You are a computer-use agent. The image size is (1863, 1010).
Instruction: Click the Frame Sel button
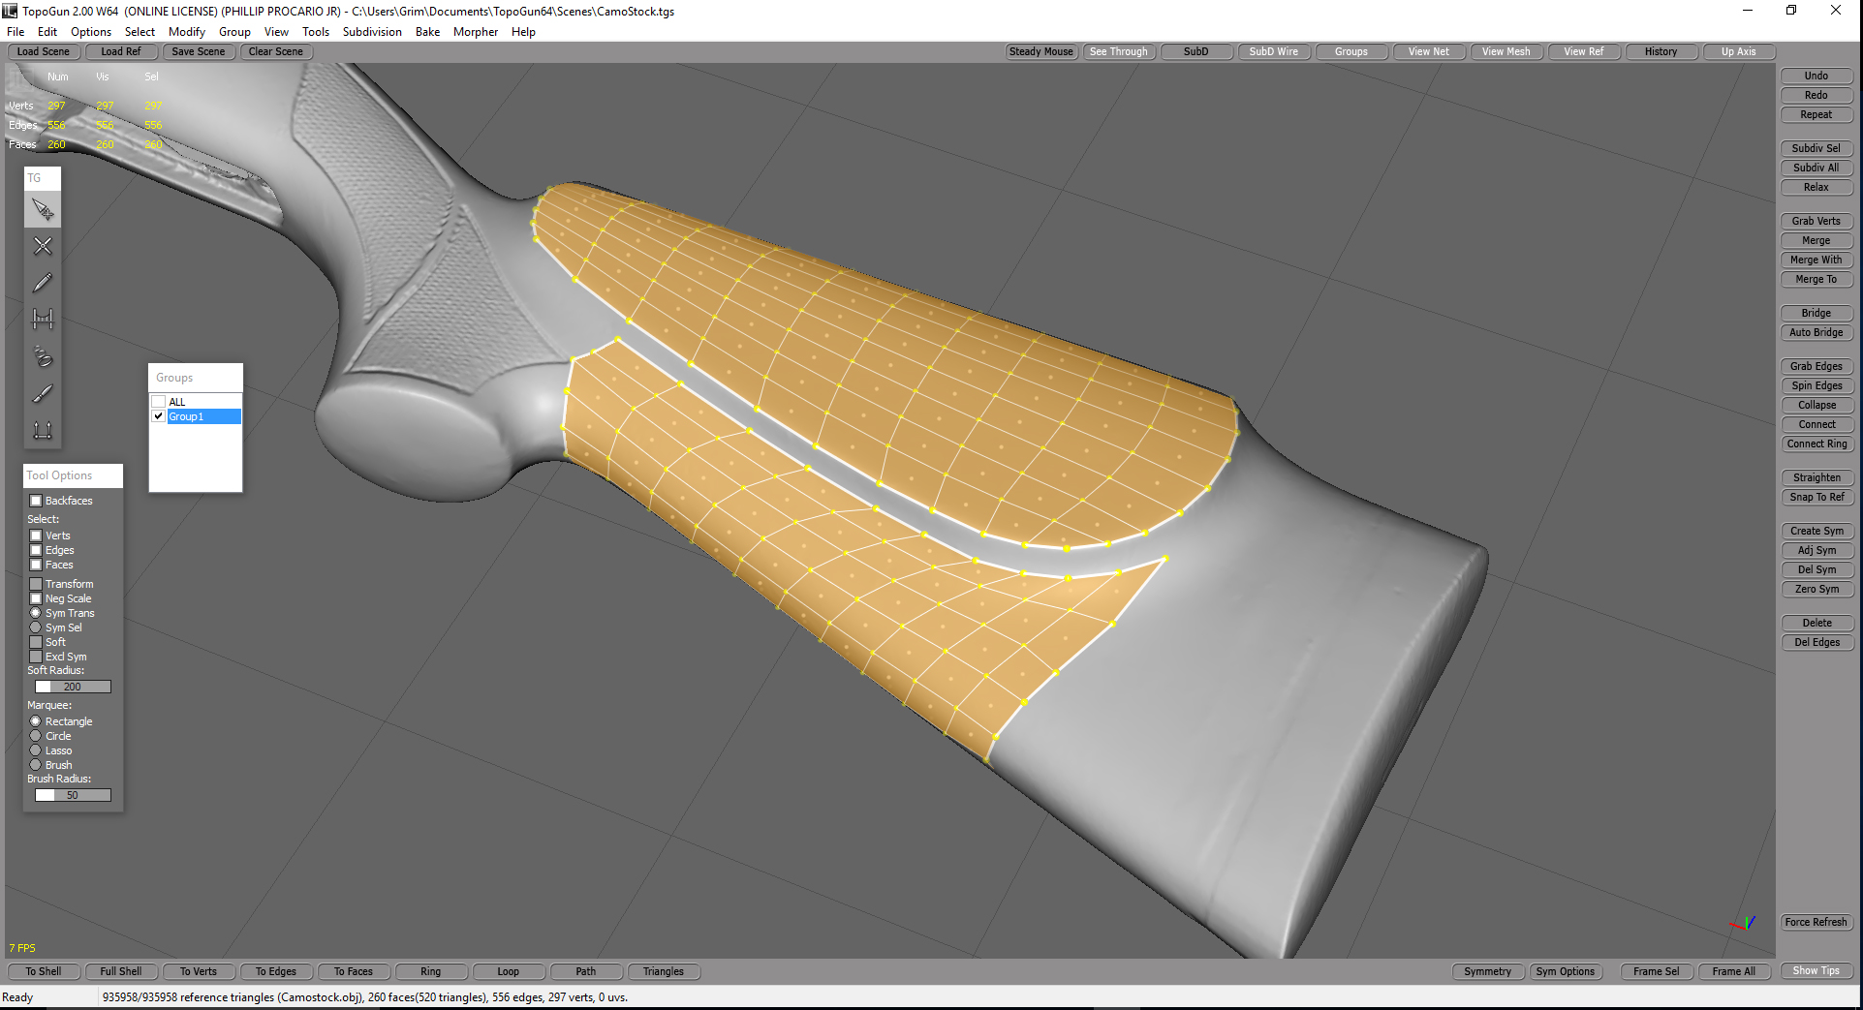click(x=1657, y=971)
